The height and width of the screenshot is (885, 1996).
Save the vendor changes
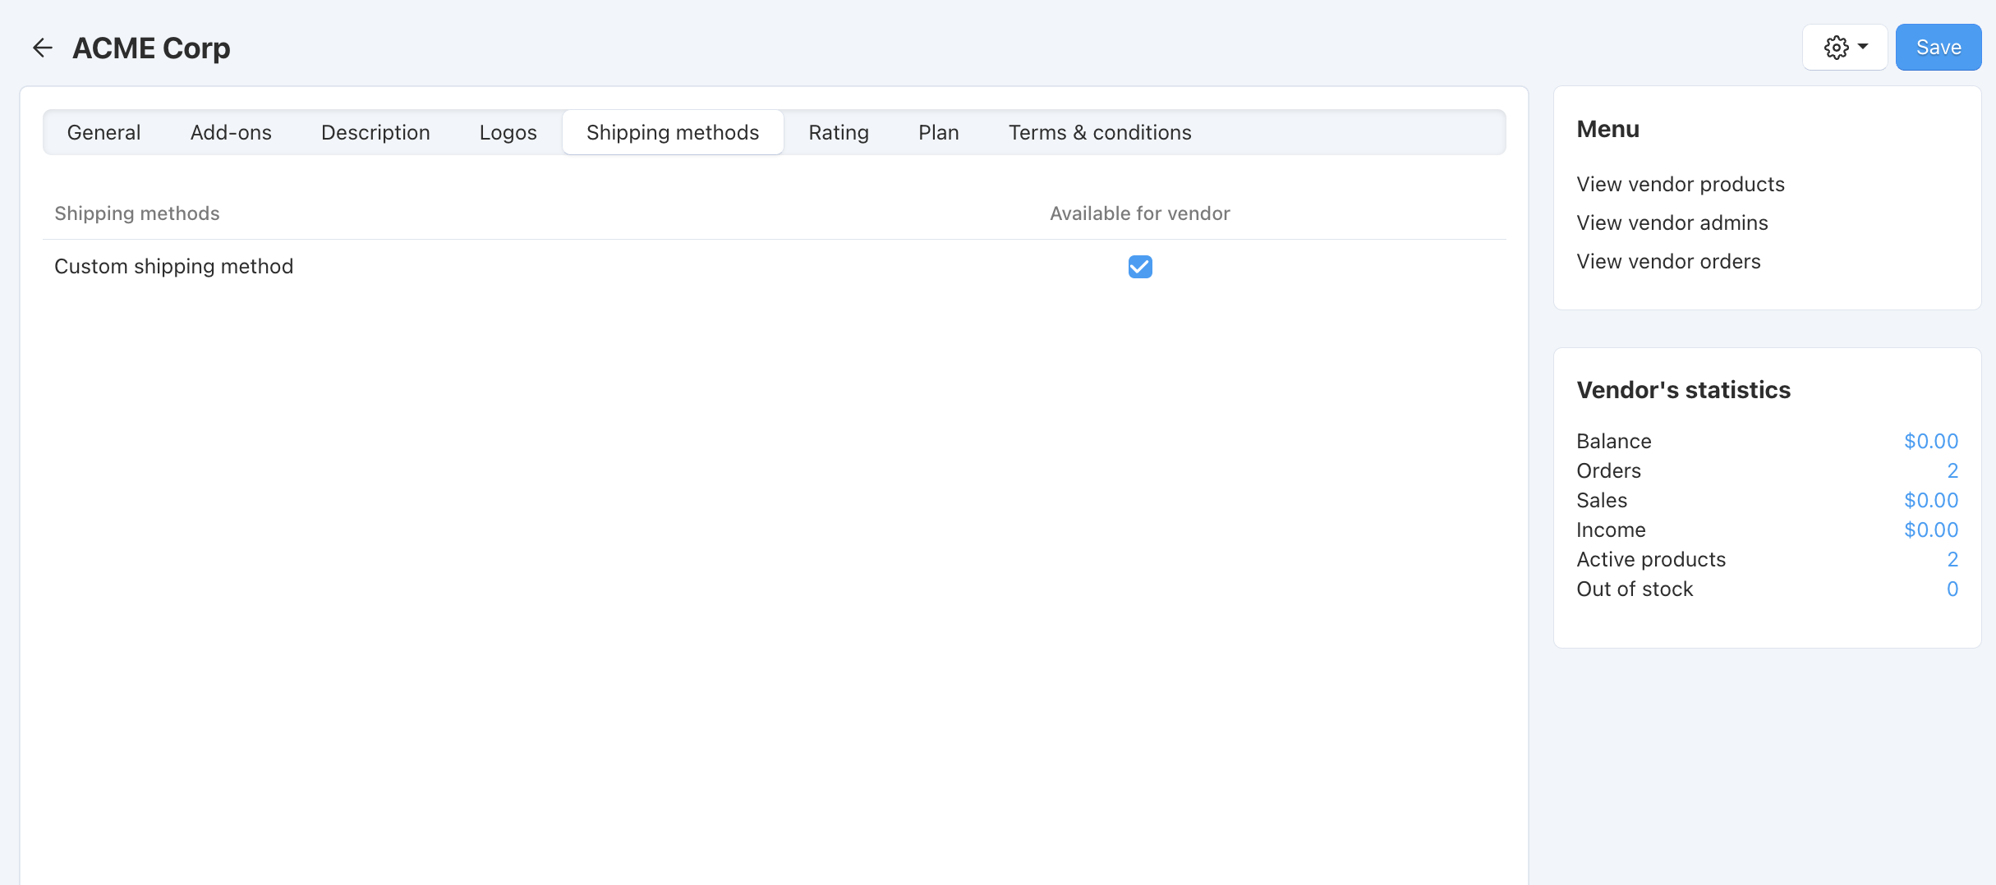click(1939, 48)
